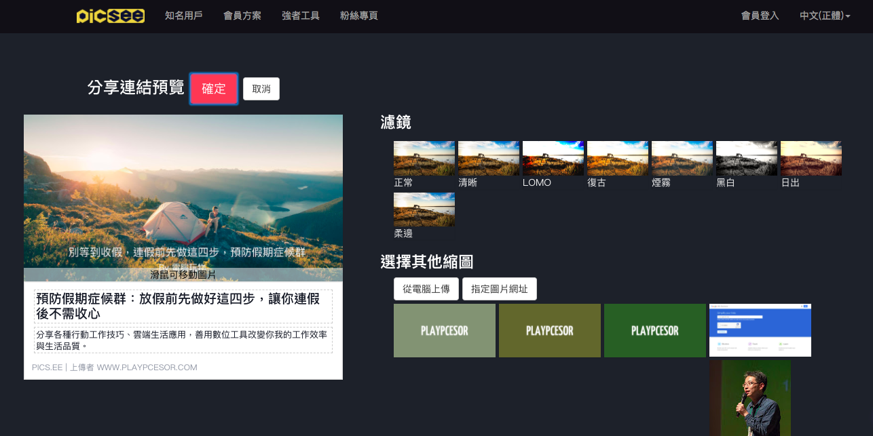Screen dimensions: 873x436
Task: Choose the 日出 filter thumbnail
Action: (811, 158)
